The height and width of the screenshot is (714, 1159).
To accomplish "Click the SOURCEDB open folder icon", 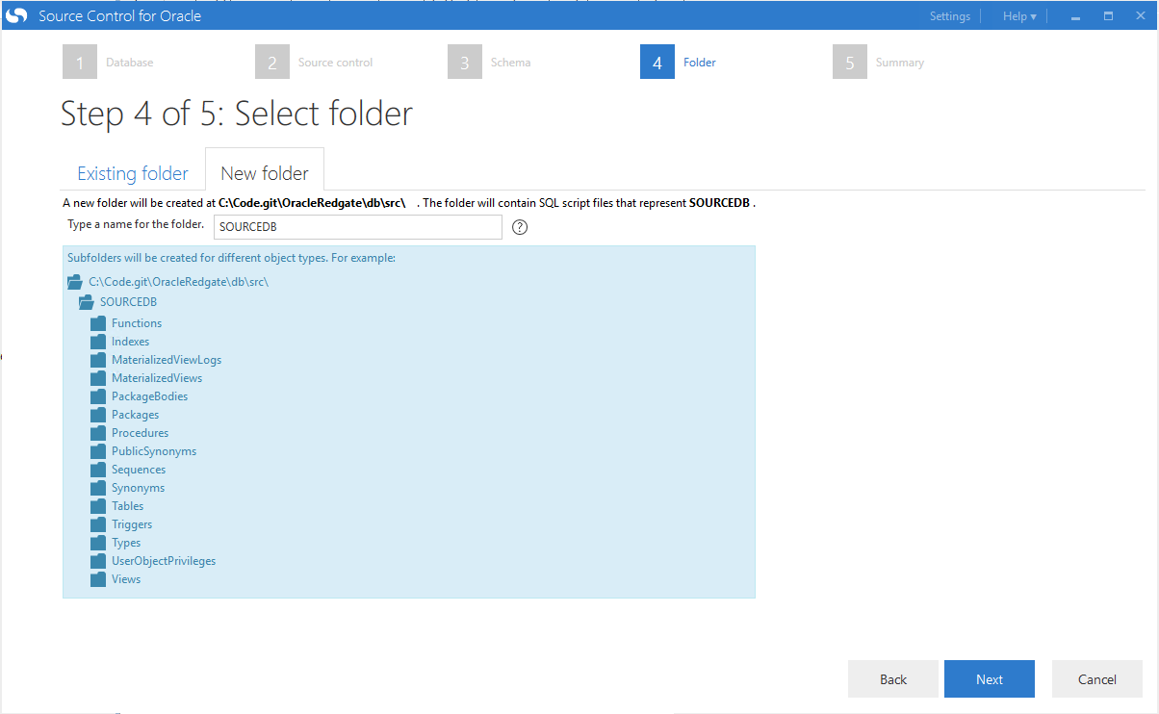I will [87, 302].
